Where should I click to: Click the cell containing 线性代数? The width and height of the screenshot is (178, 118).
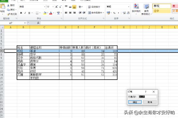tap(44, 58)
